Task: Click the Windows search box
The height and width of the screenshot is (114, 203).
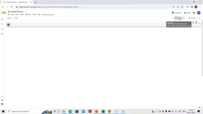Action: [x=29, y=111]
